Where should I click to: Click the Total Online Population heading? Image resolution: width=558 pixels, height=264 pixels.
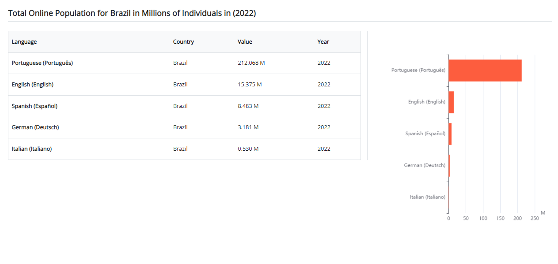[x=132, y=13]
